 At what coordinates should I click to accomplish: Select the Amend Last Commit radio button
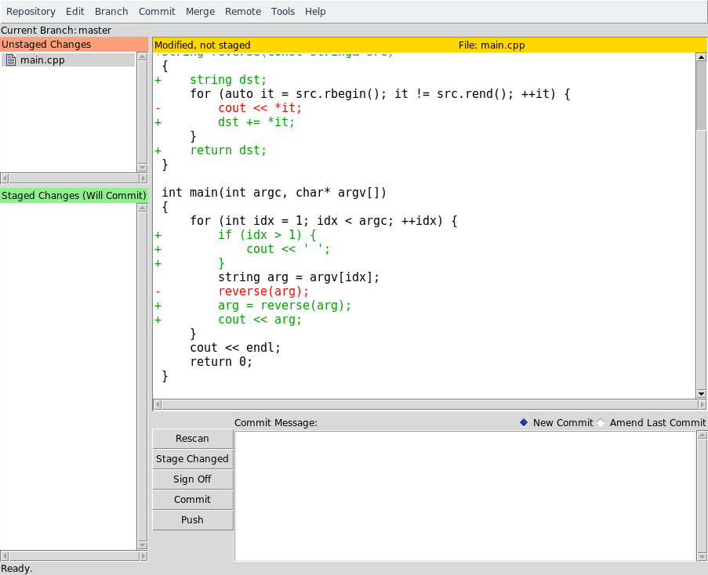(601, 421)
